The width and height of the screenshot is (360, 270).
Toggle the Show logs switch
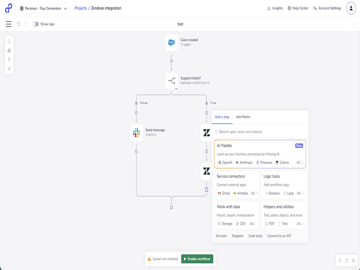pos(35,24)
